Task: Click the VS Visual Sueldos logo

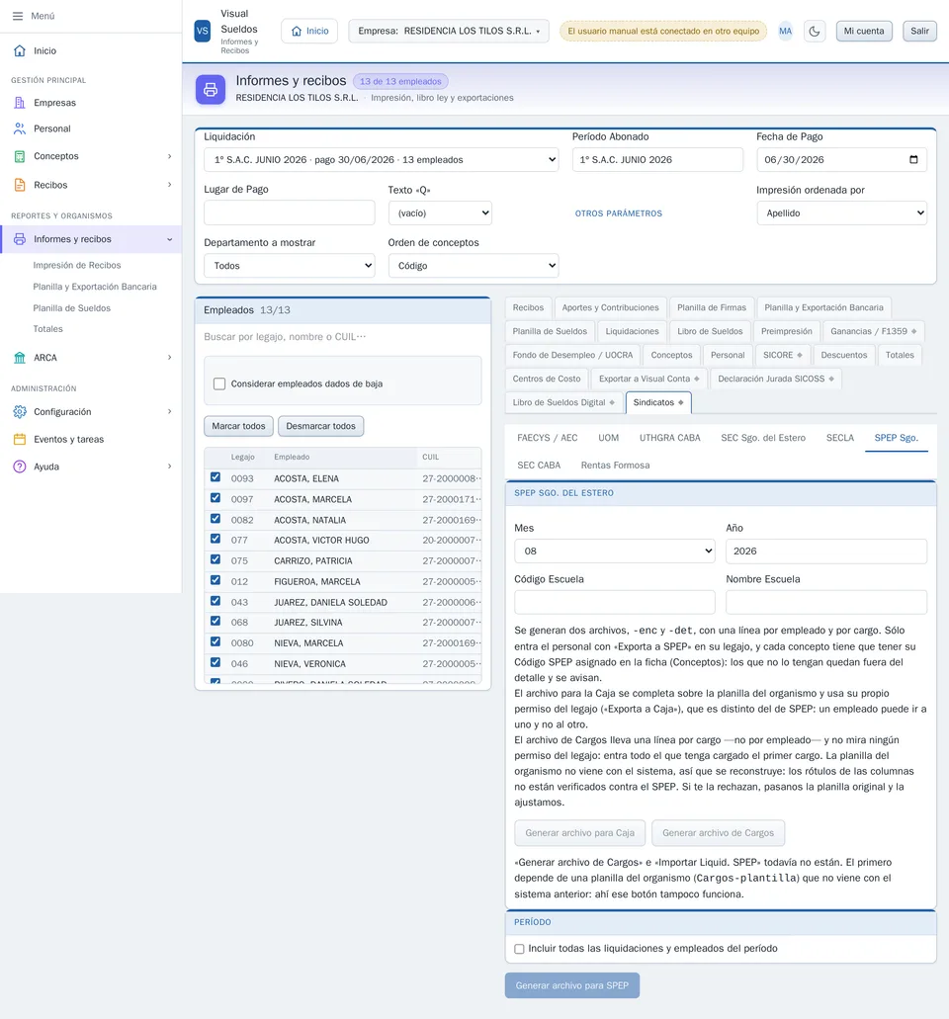Action: pyautogui.click(x=203, y=32)
